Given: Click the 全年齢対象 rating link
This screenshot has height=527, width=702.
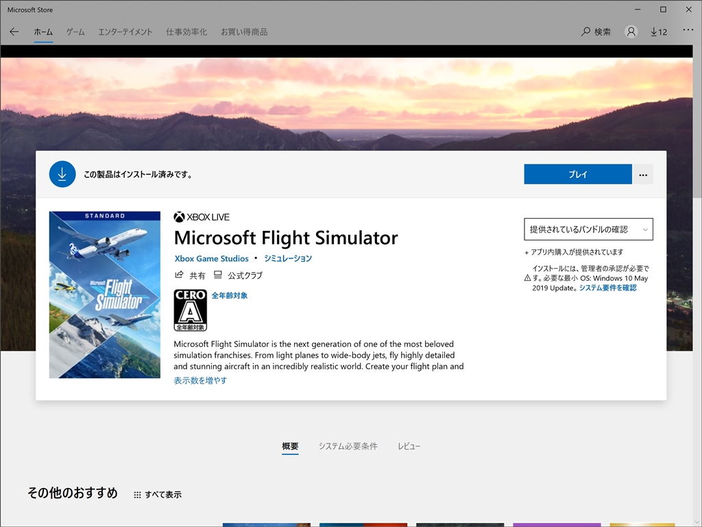Looking at the screenshot, I should pyautogui.click(x=229, y=295).
